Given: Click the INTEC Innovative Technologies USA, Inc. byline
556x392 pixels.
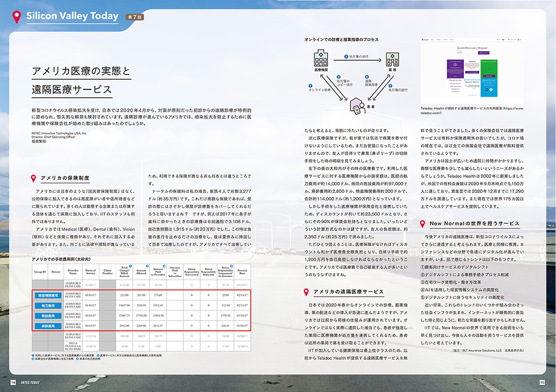Looking at the screenshot, I should click(x=59, y=133).
